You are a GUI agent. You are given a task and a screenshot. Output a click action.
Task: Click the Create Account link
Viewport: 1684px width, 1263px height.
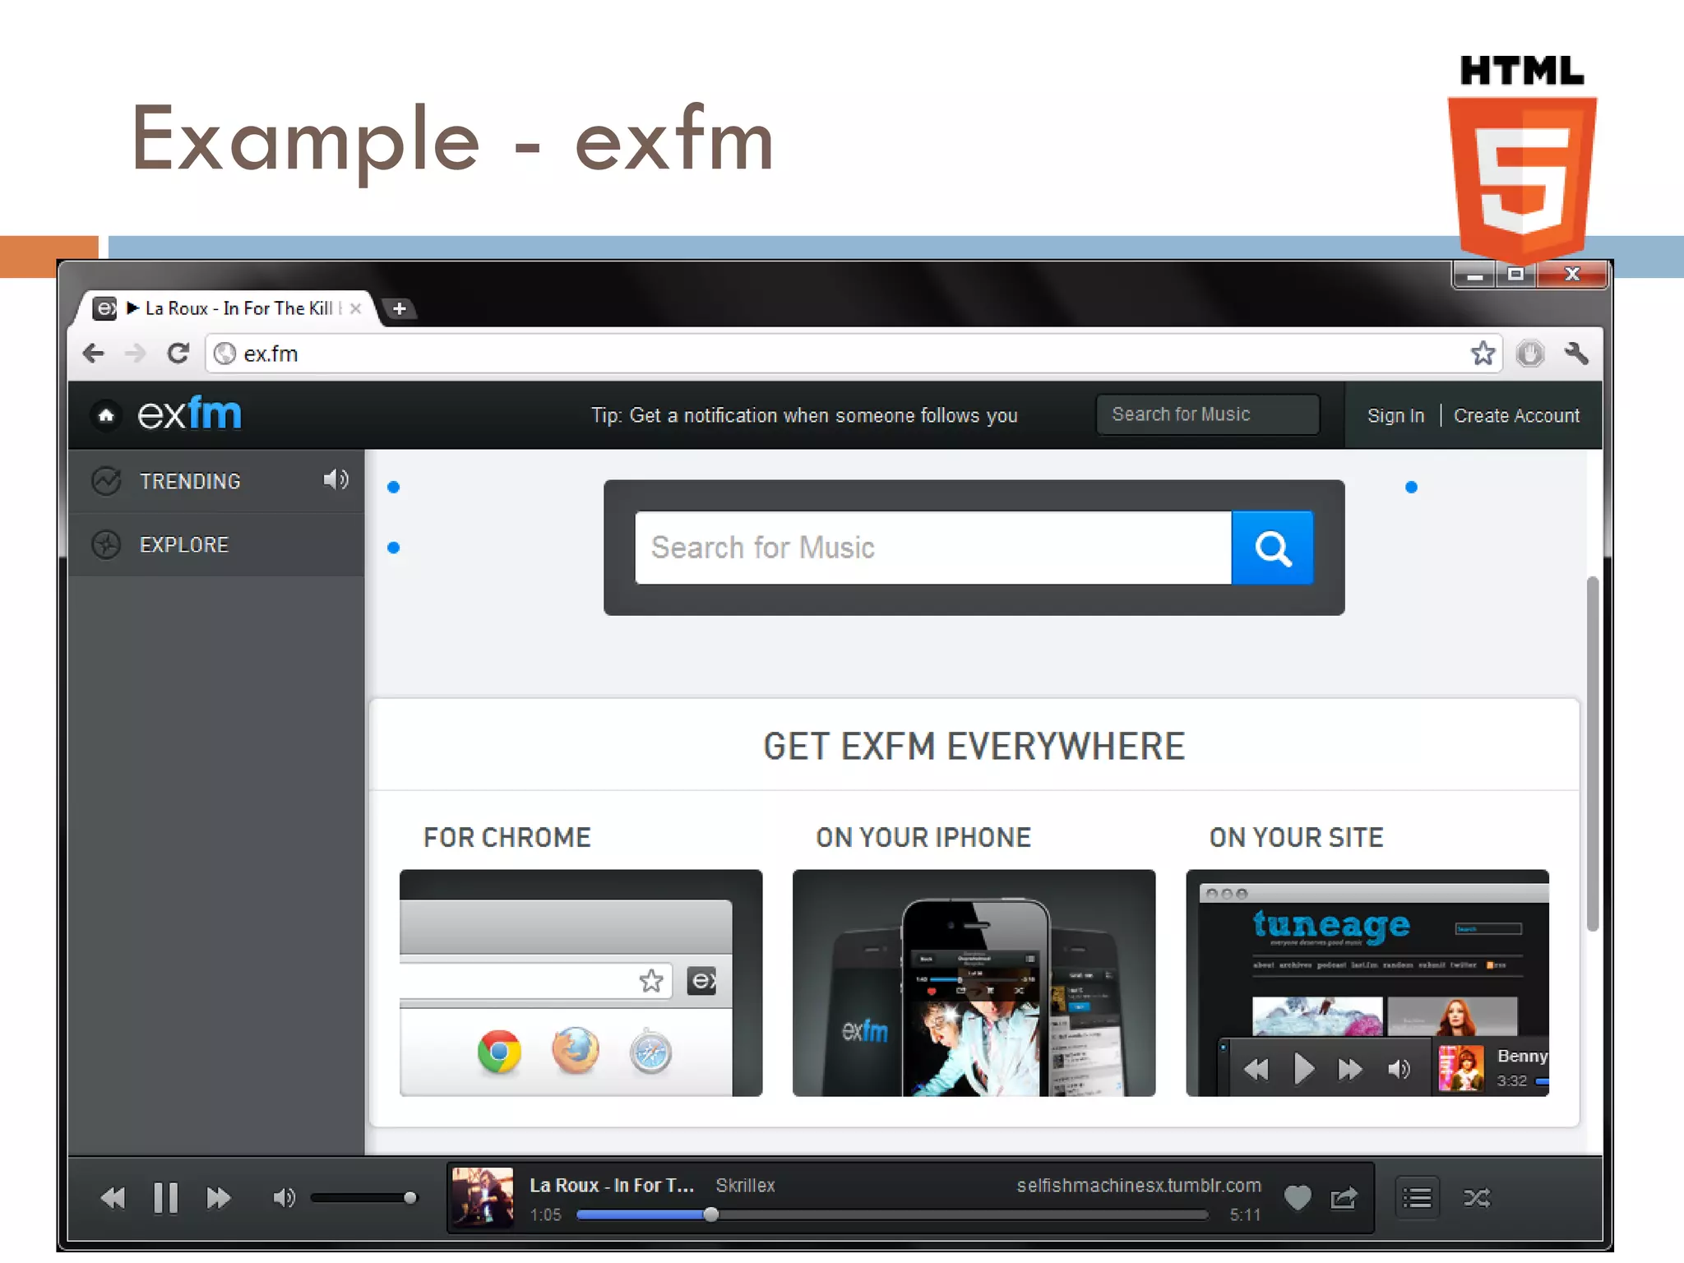click(x=1516, y=415)
